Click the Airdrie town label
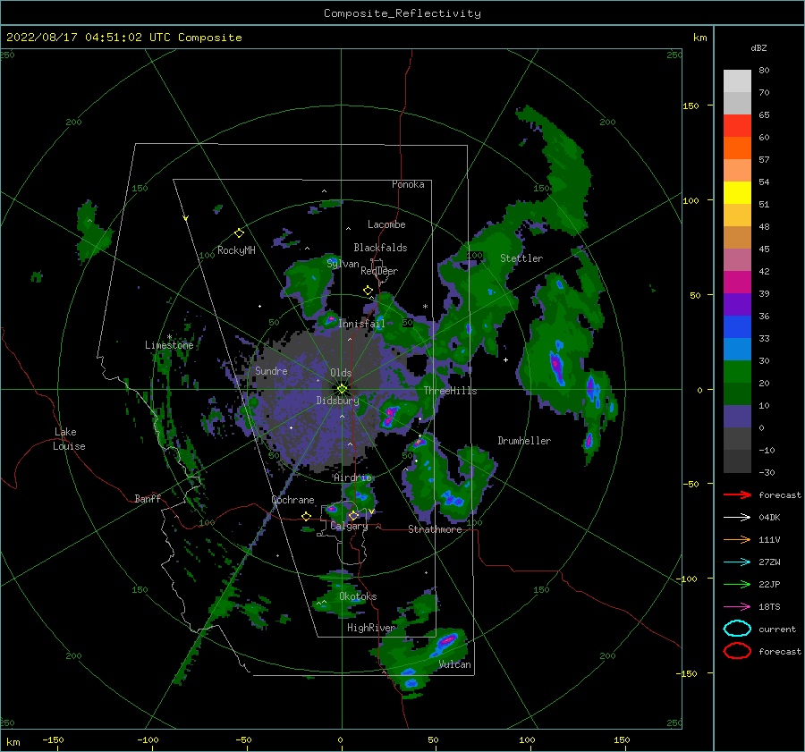Screen dimensions: 805x752 (352, 477)
